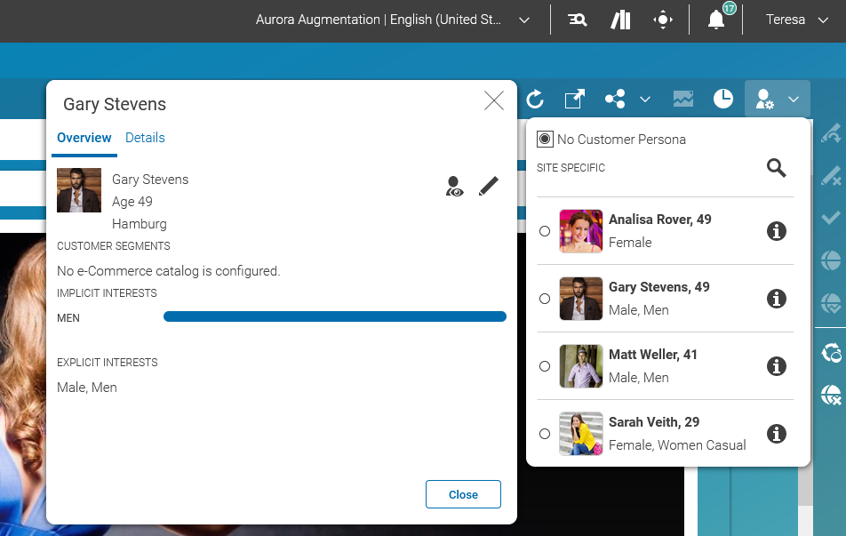This screenshot has width=846, height=536.
Task: Show info for Analisa Rover
Action: [777, 231]
